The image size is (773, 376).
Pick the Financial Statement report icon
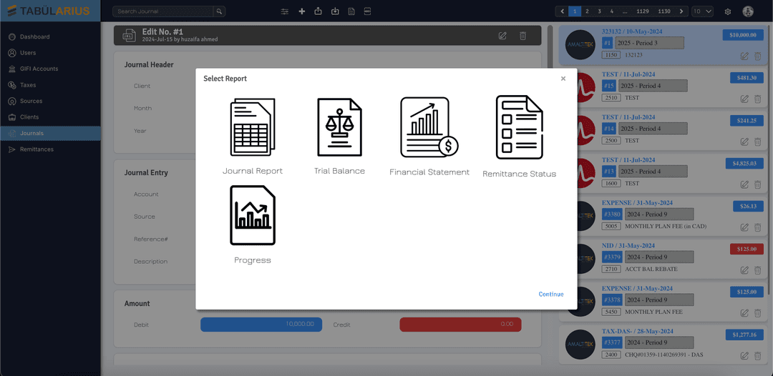pyautogui.click(x=429, y=127)
